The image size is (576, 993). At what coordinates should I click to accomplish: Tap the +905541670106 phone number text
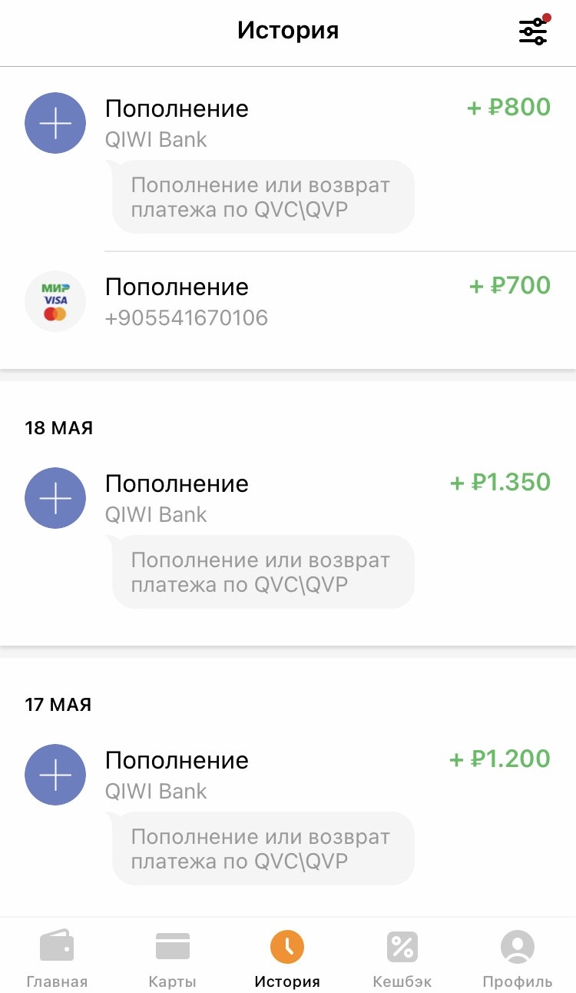pos(187,318)
